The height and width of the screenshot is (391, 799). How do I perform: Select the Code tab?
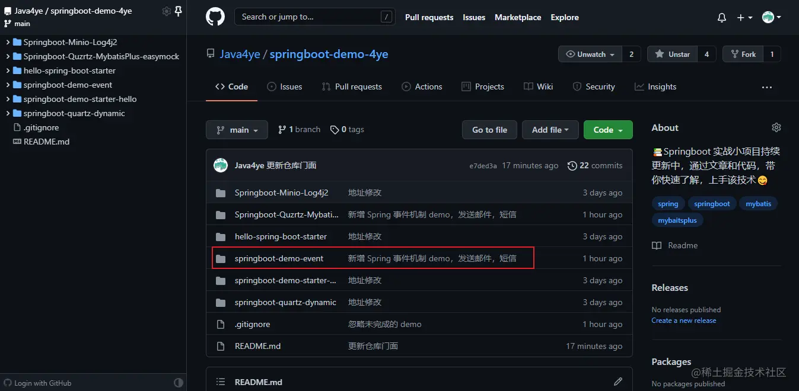tap(231, 86)
